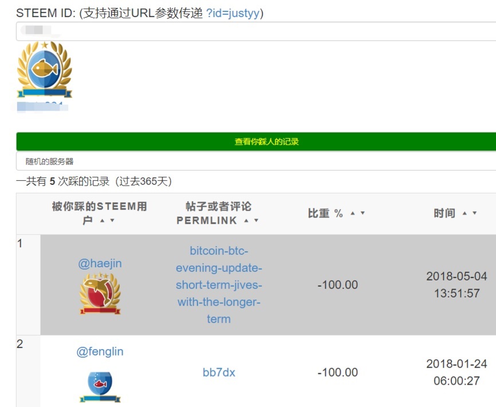The image size is (496, 407).
Task: Select the 2018-05-04 13:51:57 timestamp
Action: pyautogui.click(x=456, y=284)
